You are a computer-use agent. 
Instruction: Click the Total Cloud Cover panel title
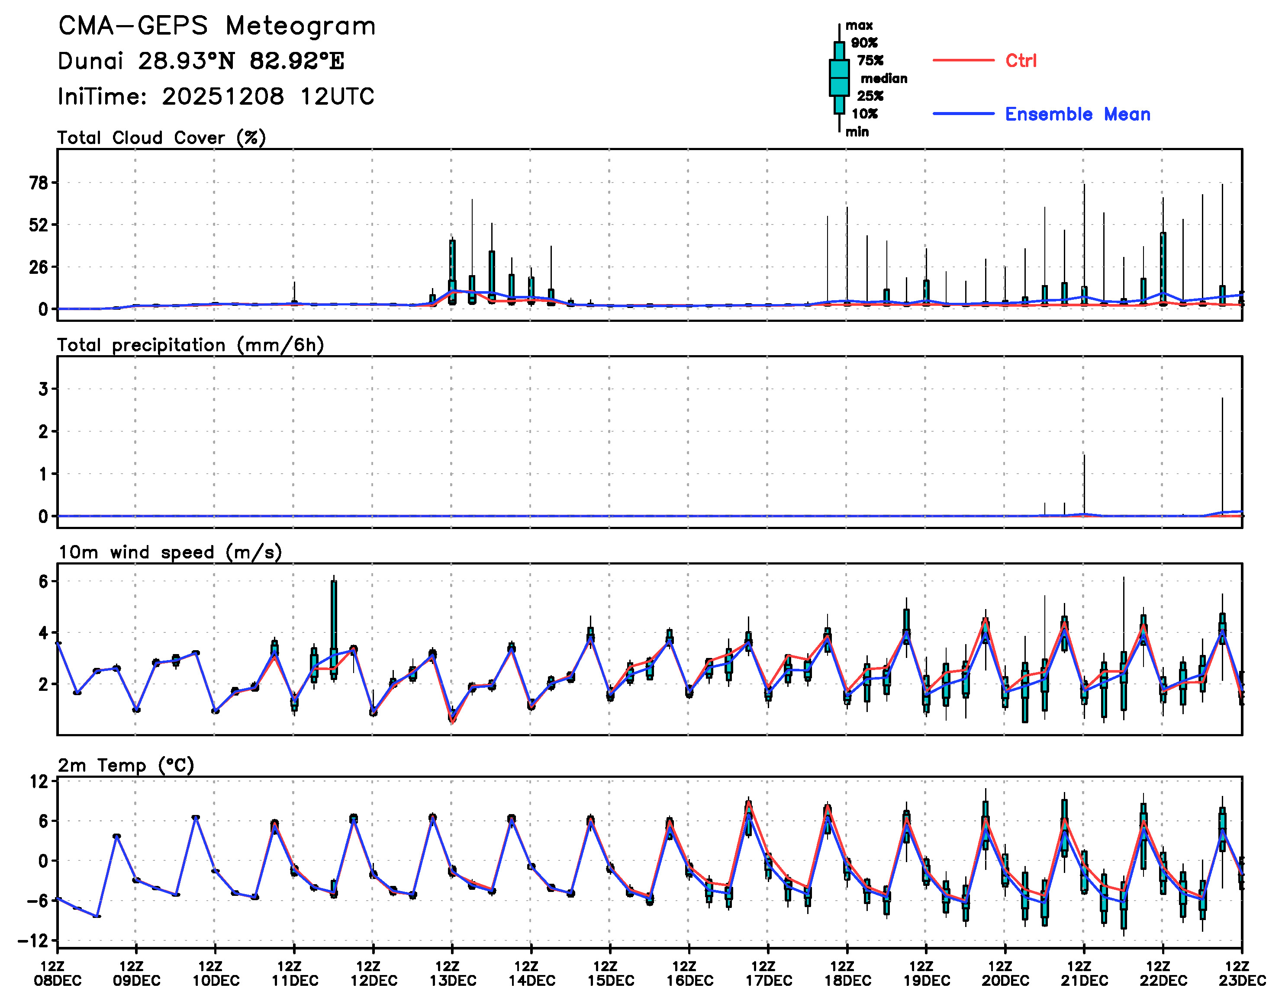point(161,138)
